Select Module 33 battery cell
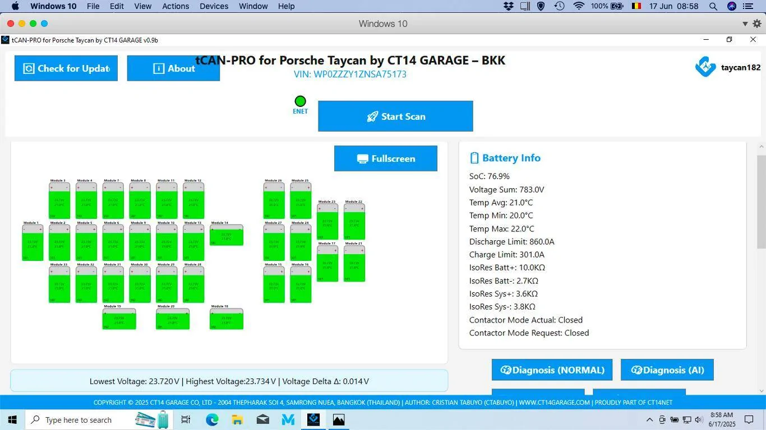The height and width of the screenshot is (430, 766). [x=59, y=284]
